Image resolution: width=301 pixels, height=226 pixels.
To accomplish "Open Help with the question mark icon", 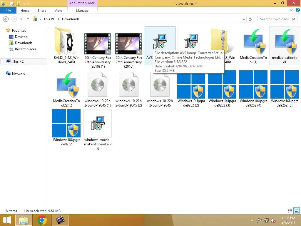I will (297, 10).
